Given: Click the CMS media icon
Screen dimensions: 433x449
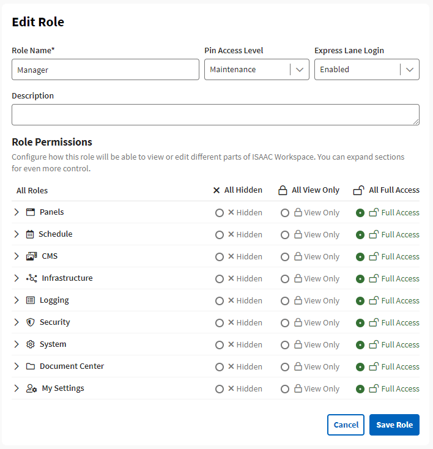Looking at the screenshot, I should [31, 256].
